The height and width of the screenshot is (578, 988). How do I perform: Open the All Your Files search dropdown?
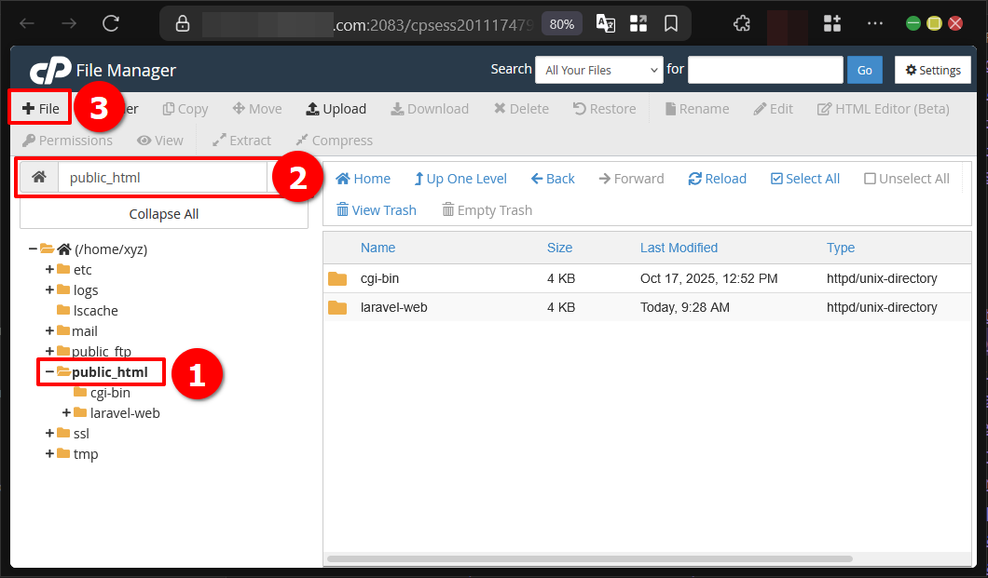598,70
